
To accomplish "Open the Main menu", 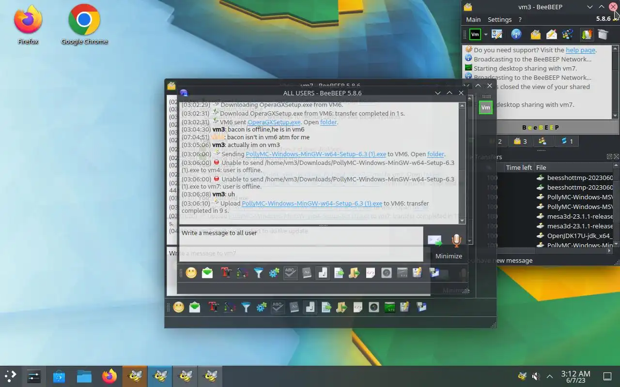I will [473, 19].
